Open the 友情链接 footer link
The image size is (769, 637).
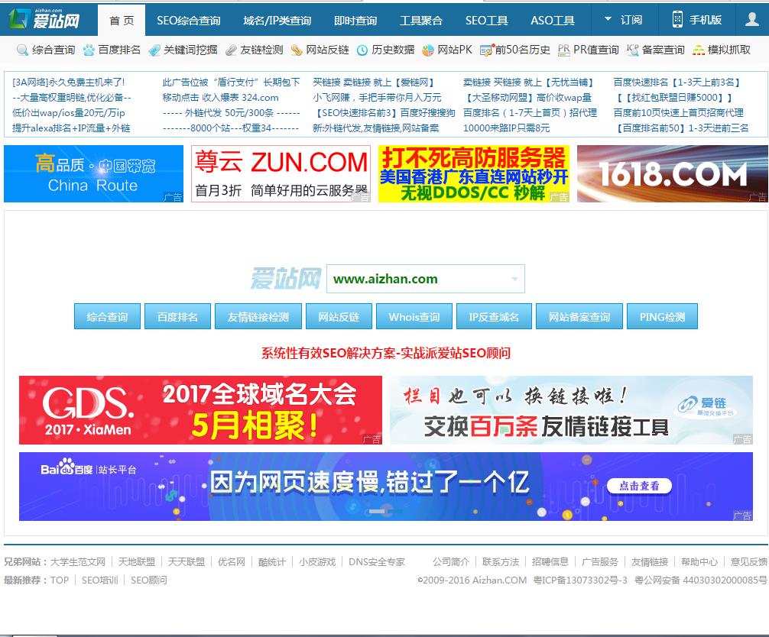click(x=650, y=561)
